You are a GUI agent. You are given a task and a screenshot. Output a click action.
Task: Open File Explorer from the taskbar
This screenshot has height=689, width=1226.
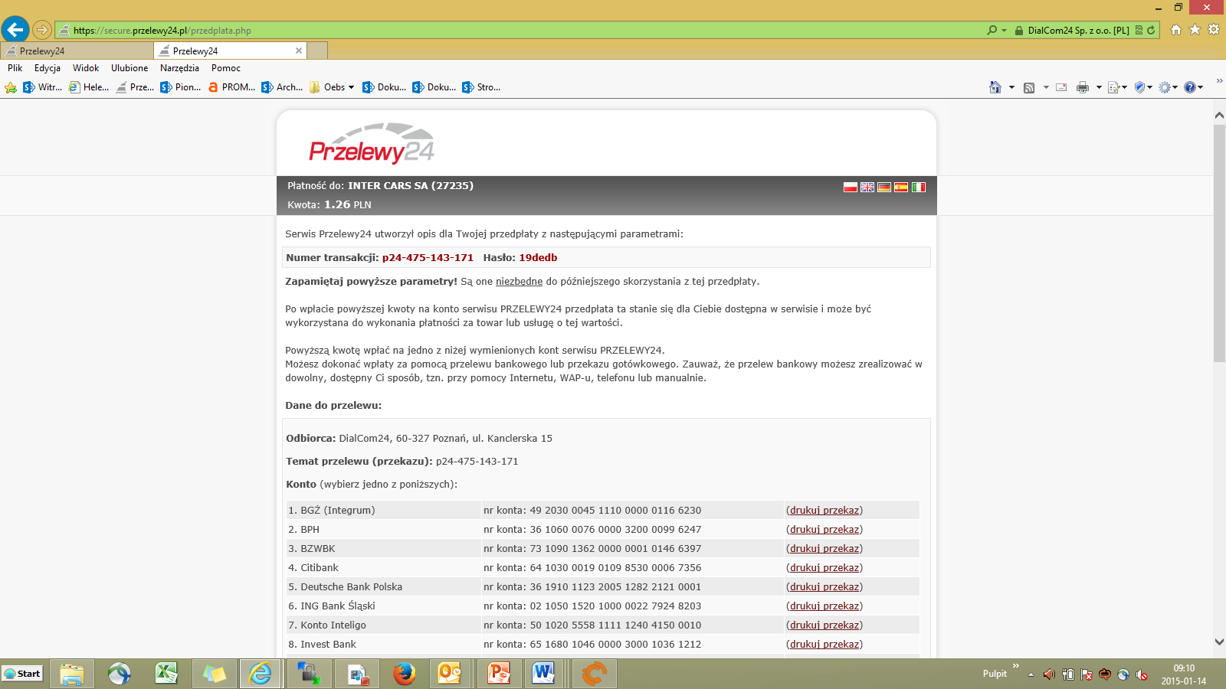72,674
